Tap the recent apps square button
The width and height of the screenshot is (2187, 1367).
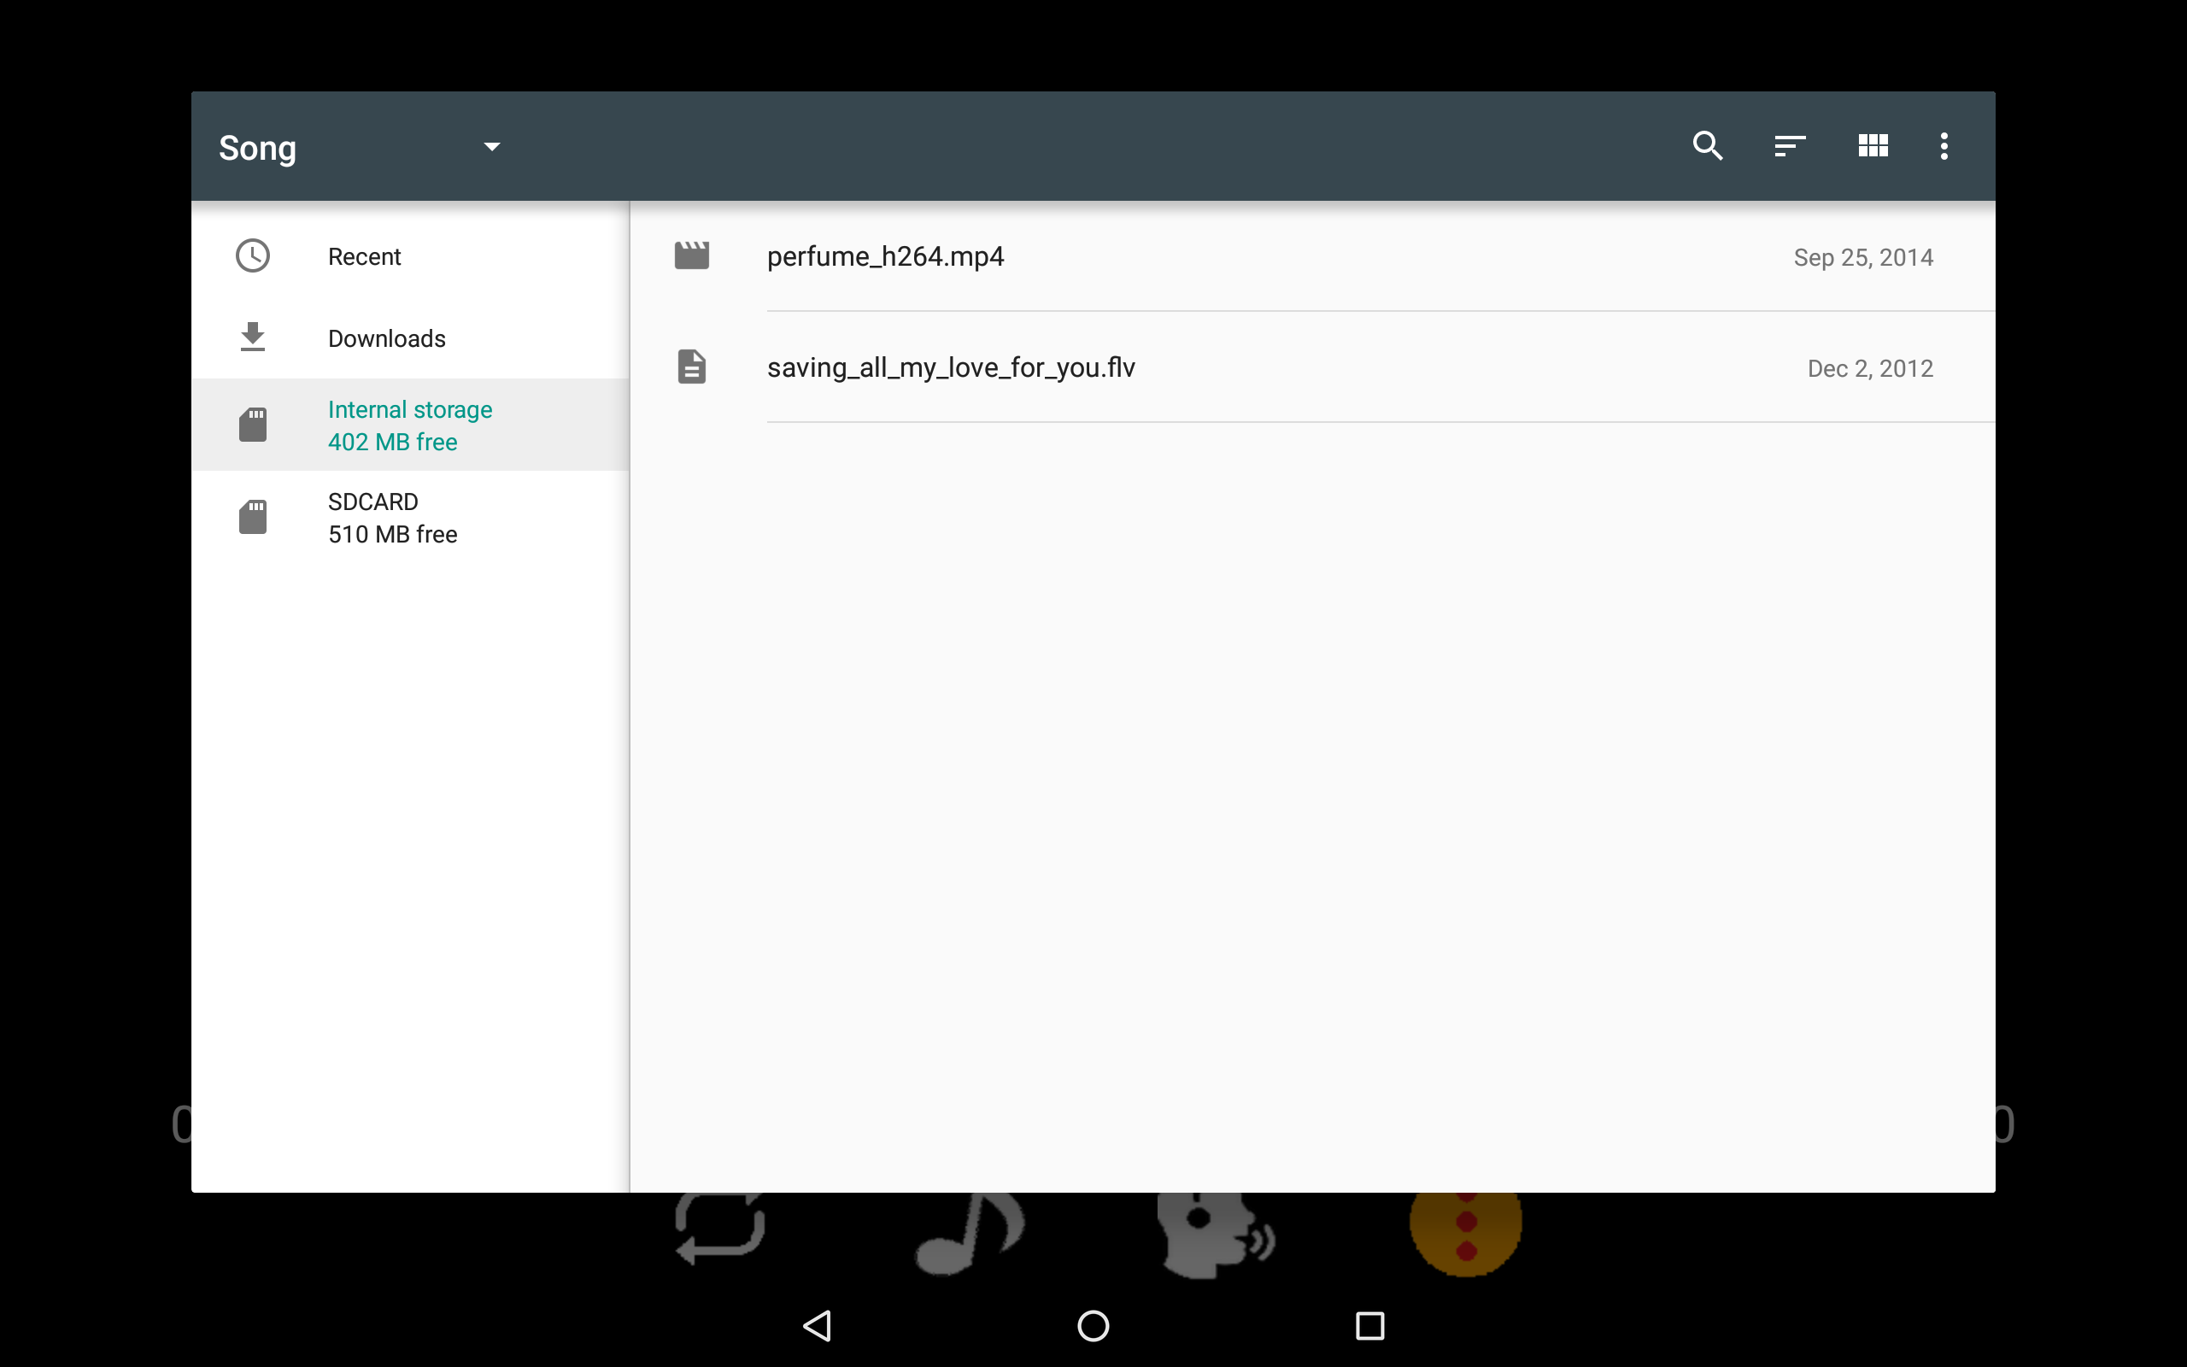tap(1370, 1325)
